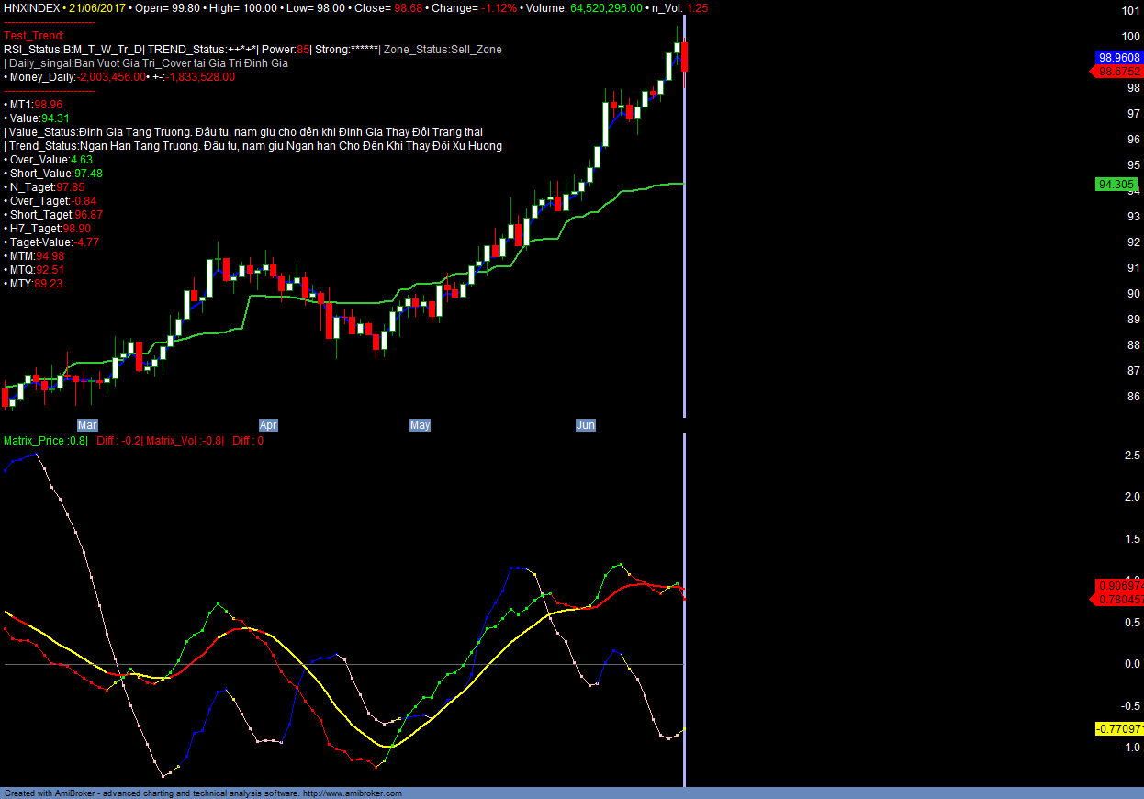Select the Jun month marker
This screenshot has height=799, width=1144.
[x=585, y=425]
